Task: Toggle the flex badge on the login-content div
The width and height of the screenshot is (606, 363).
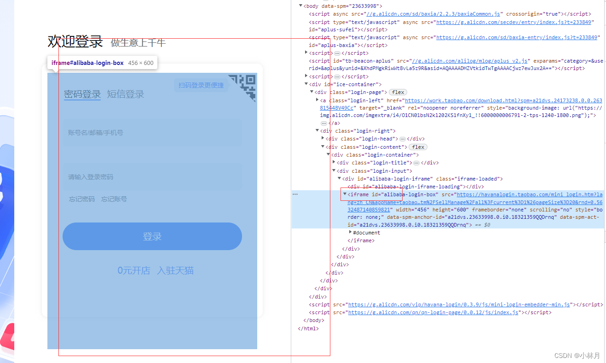Action: coord(418,147)
